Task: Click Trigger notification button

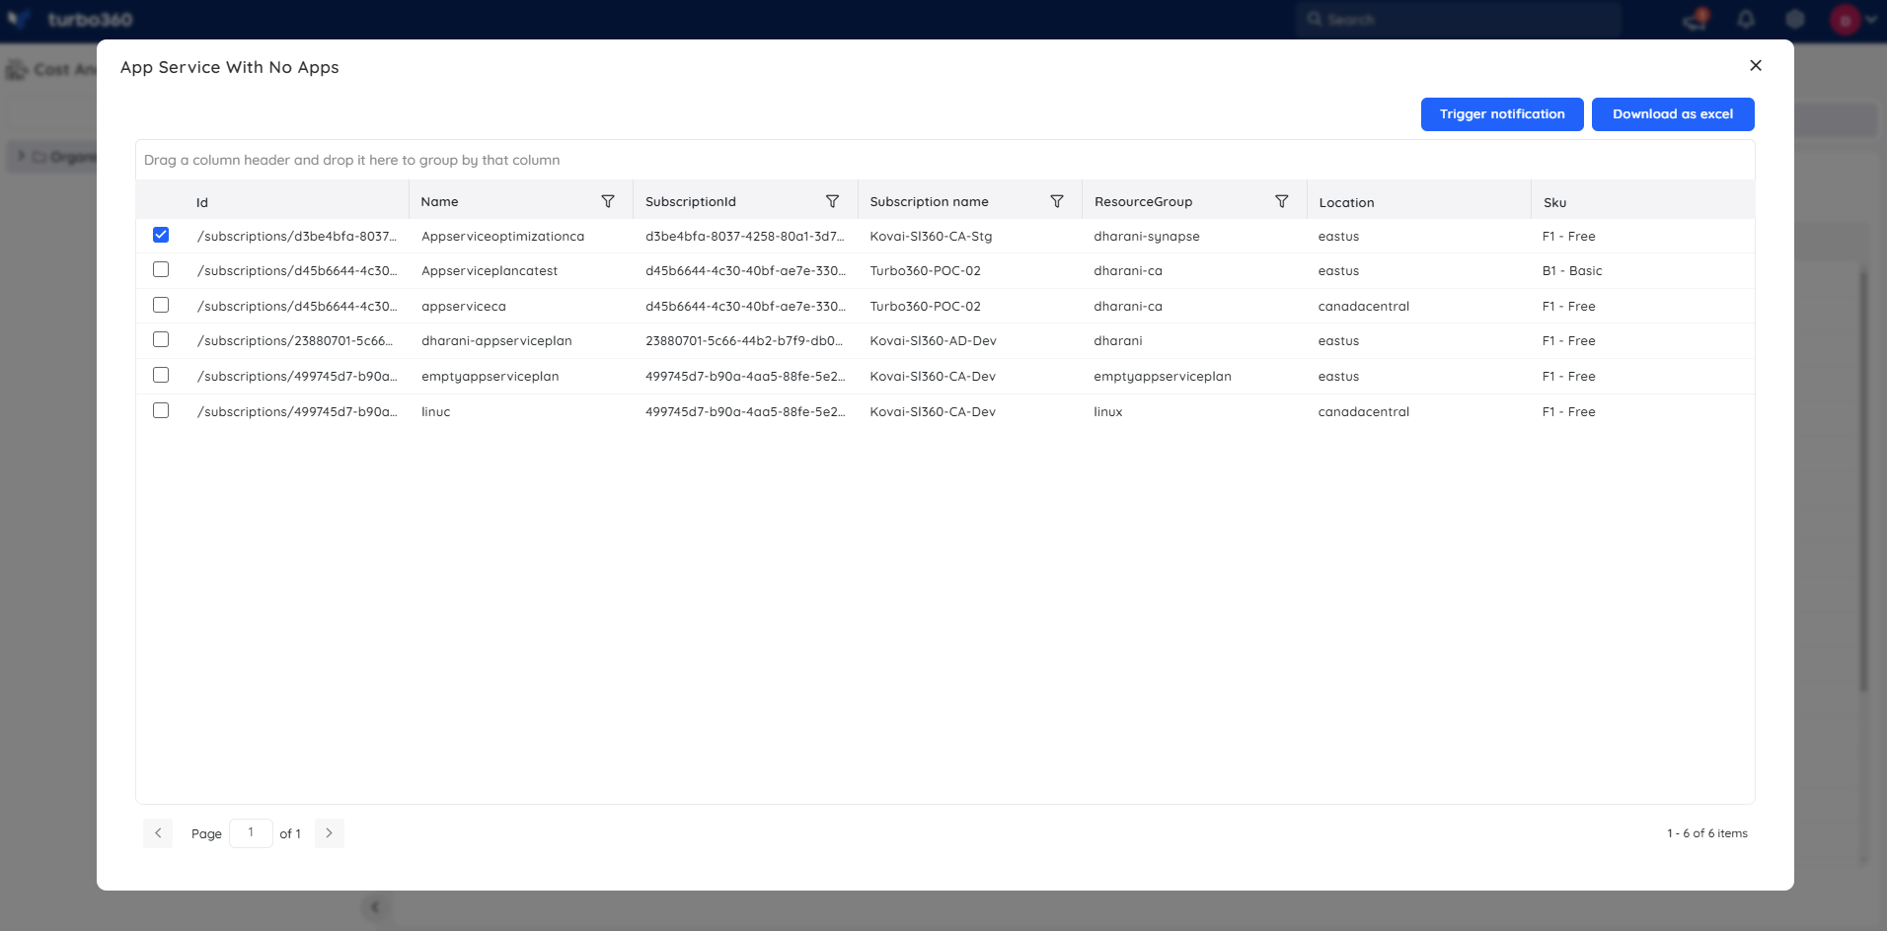Action: [1502, 114]
